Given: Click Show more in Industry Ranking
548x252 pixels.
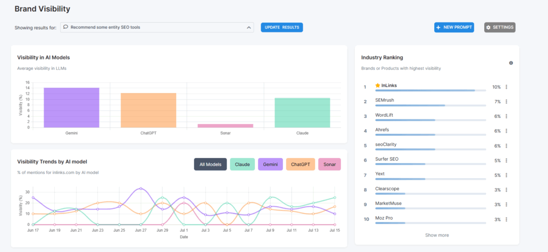Looking at the screenshot, I should (437, 235).
